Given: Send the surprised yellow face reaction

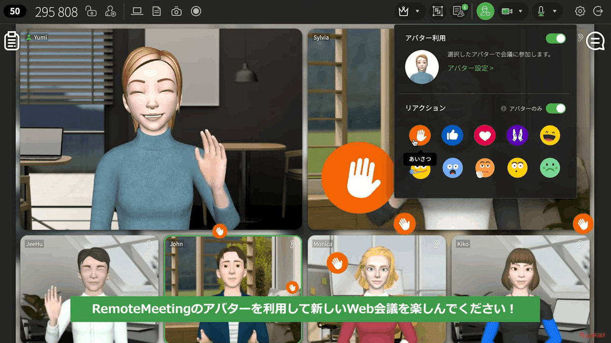Looking at the screenshot, I should tap(517, 168).
